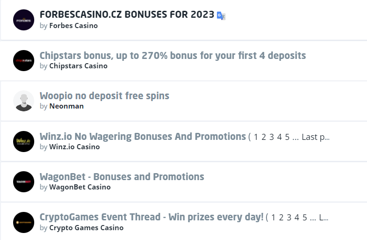Go to page 5 of the CryptoGames thread

(305, 218)
